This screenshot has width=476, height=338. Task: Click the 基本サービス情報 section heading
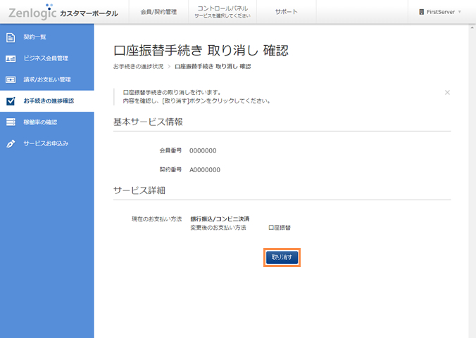[x=148, y=122]
